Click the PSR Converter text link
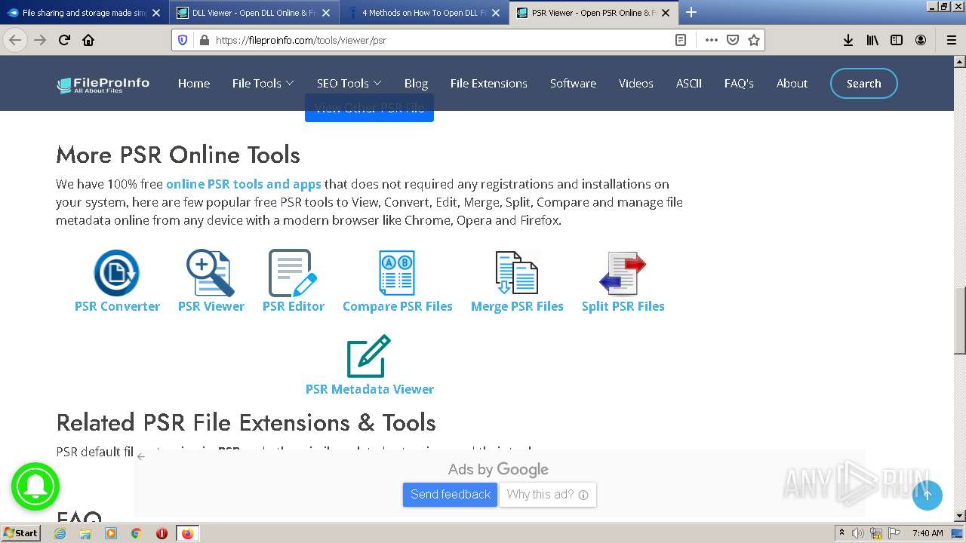This screenshot has width=966, height=543. [x=117, y=306]
